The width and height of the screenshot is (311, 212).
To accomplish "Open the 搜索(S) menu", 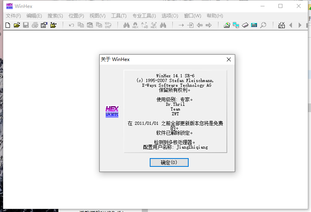I will [x=55, y=16].
